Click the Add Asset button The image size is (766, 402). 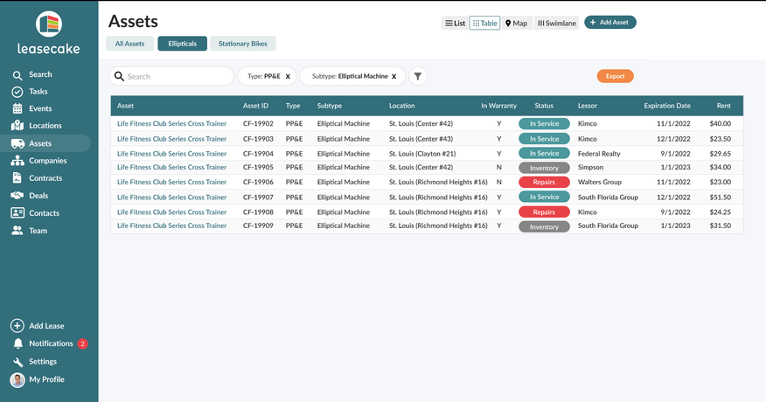click(x=610, y=23)
